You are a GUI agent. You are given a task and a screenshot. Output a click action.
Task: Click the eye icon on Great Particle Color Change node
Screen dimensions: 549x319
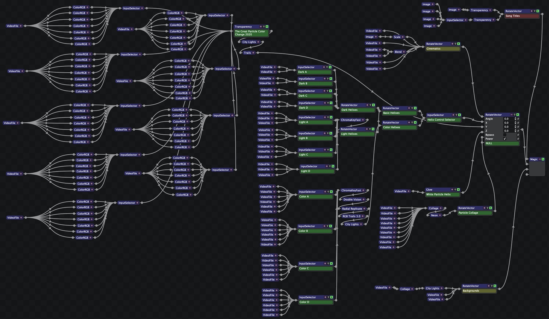pyautogui.click(x=264, y=27)
